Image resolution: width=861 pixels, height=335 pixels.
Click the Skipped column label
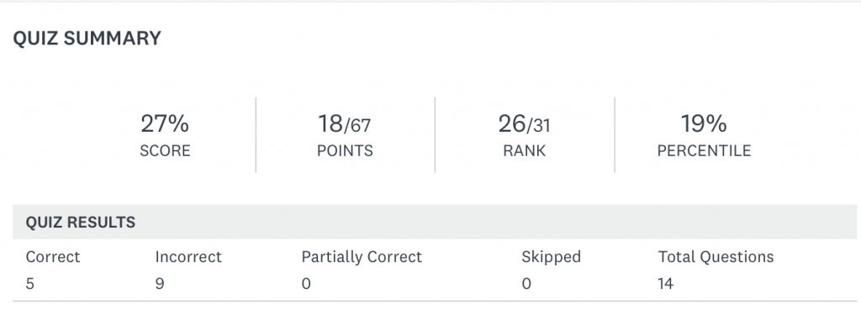(551, 257)
